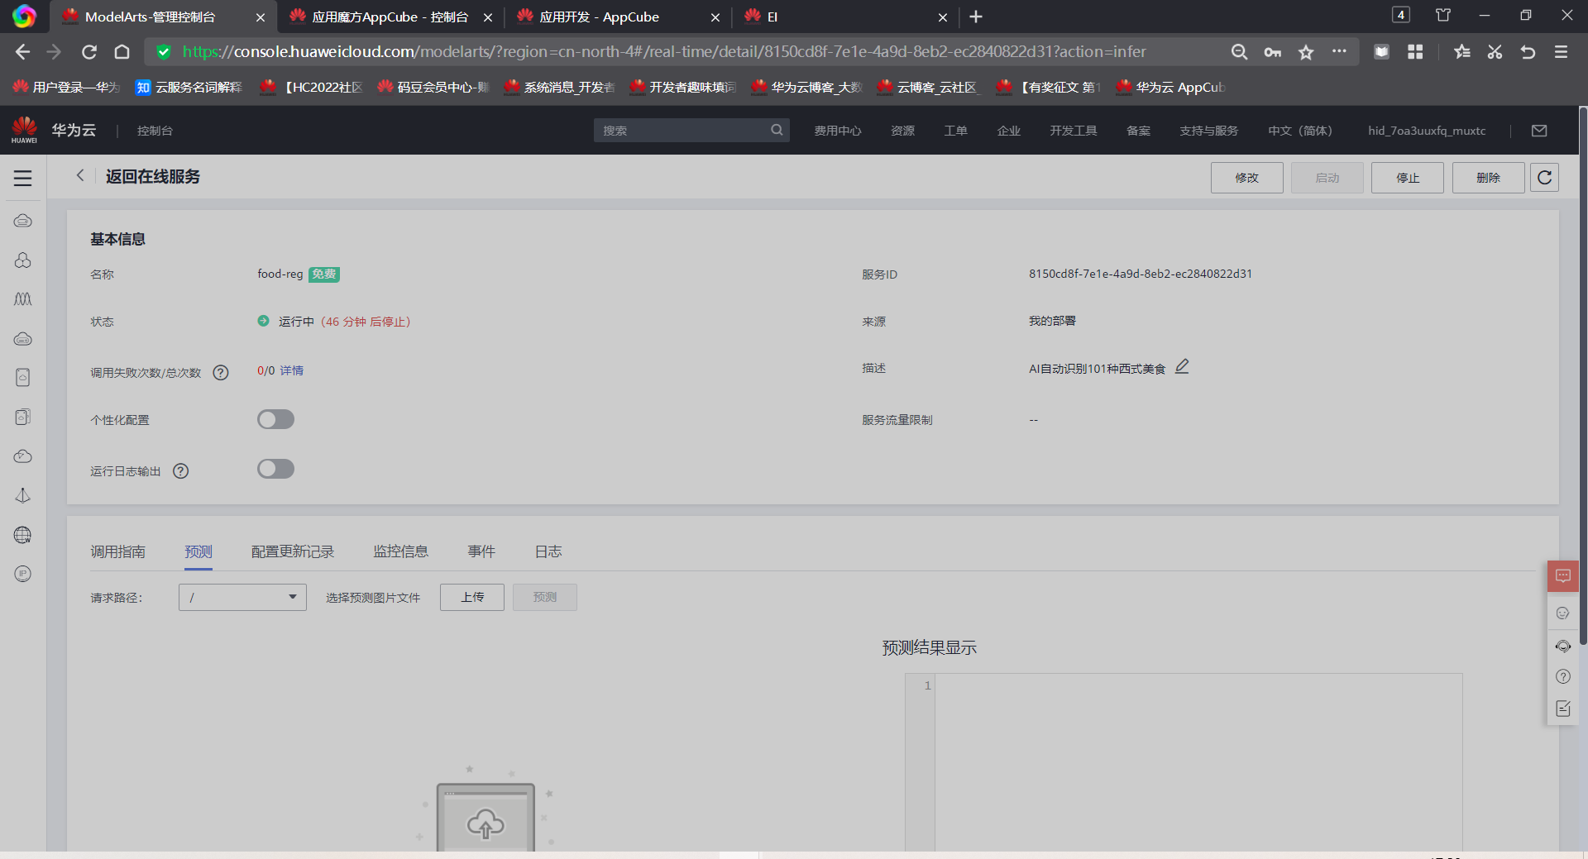Toggle the 个性化配置 switch

275,419
